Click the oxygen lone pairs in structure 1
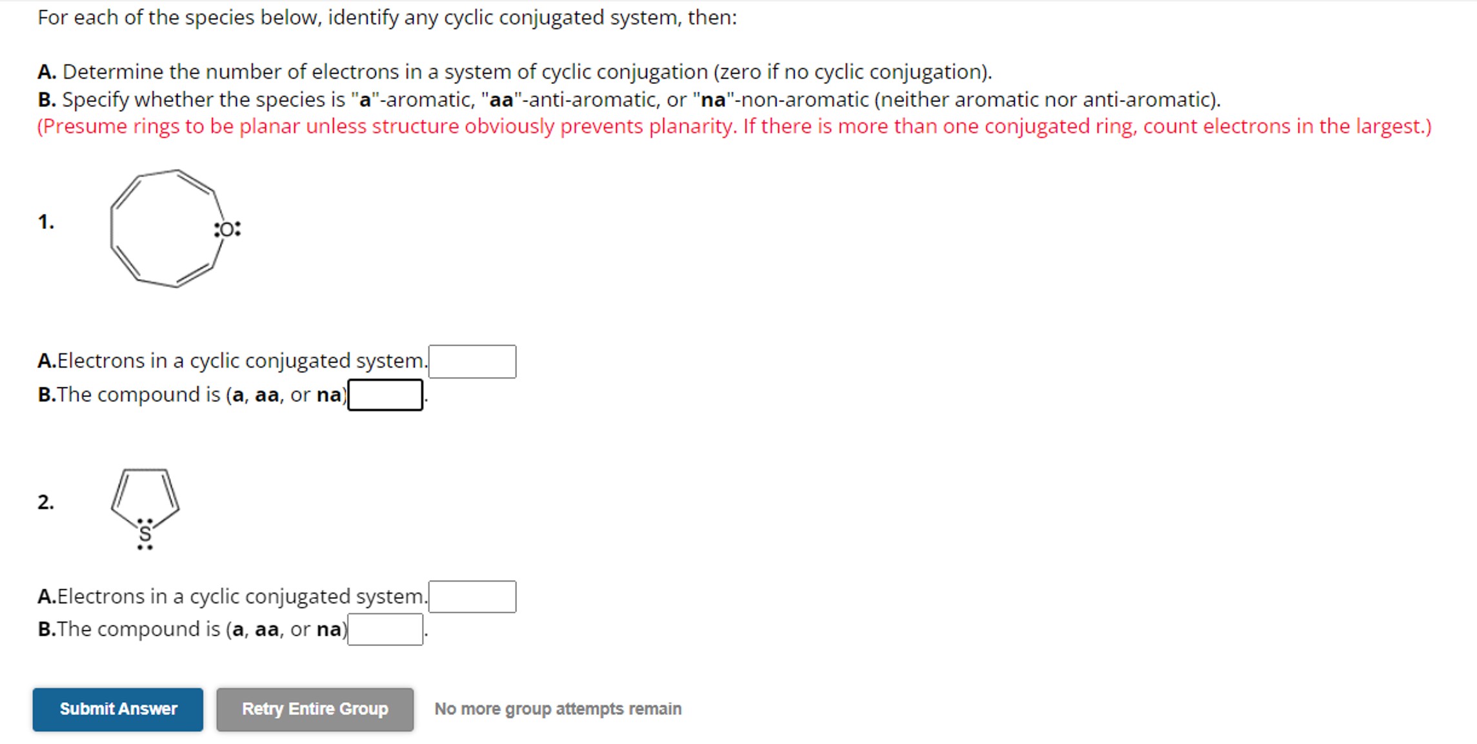 (x=226, y=228)
